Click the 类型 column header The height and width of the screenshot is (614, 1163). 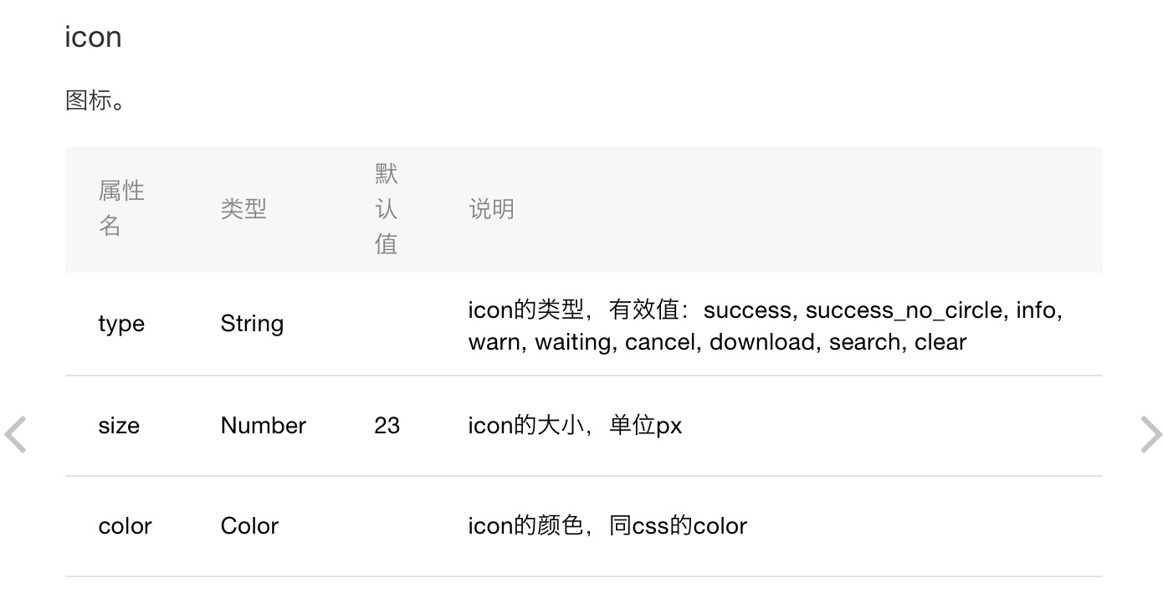click(x=243, y=208)
